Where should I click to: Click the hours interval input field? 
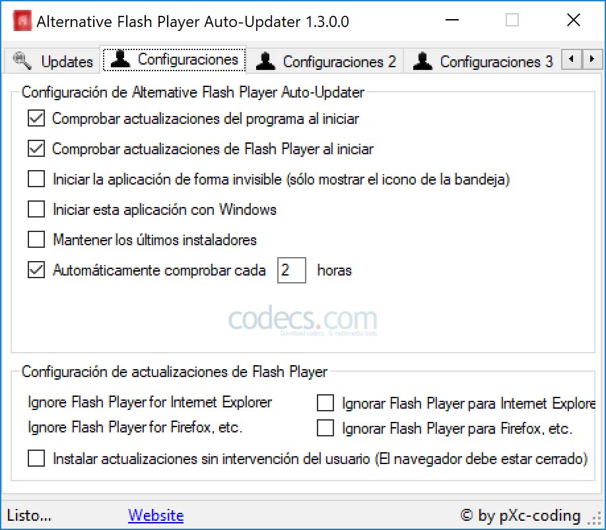point(292,270)
